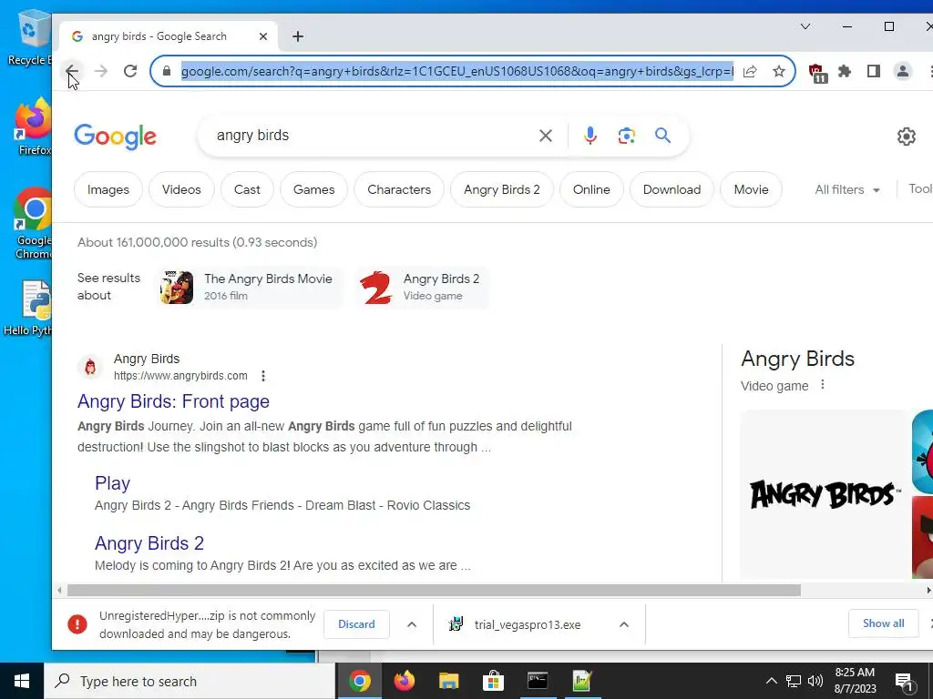The image size is (933, 699).
Task: Click the magnifier search button
Action: (x=663, y=137)
